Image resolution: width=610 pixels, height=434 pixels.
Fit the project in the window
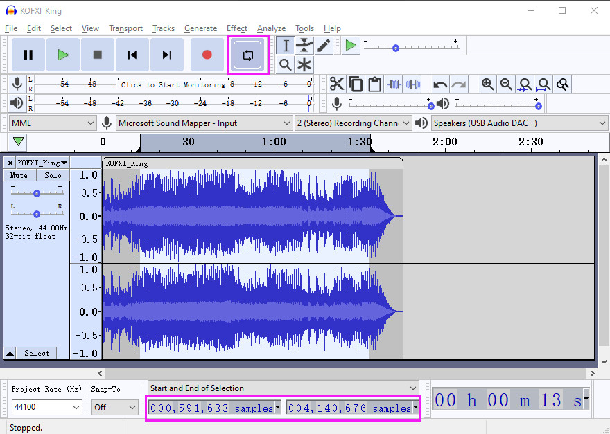point(544,84)
